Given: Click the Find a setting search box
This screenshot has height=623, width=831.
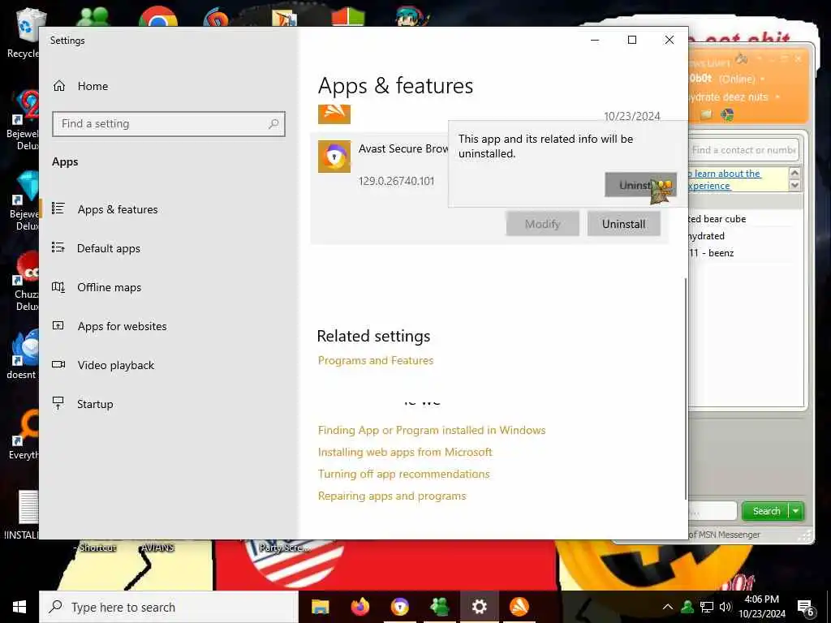Looking at the screenshot, I should point(169,124).
